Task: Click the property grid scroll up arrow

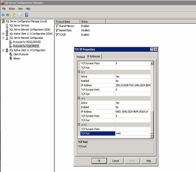Action: (152, 63)
